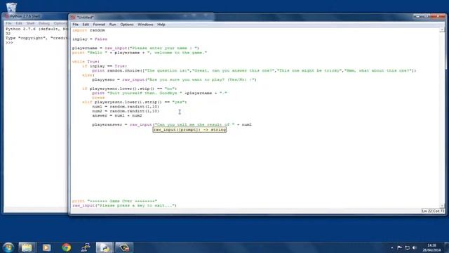Viewport: 449px width, 253px height.
Task: Click the 'answer = num1 + num2' line
Action: tap(117, 115)
